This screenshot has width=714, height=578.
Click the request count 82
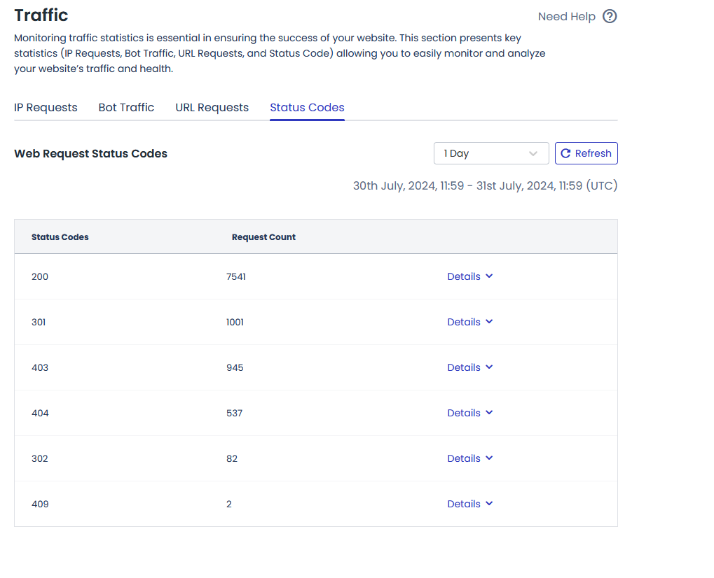tap(232, 458)
